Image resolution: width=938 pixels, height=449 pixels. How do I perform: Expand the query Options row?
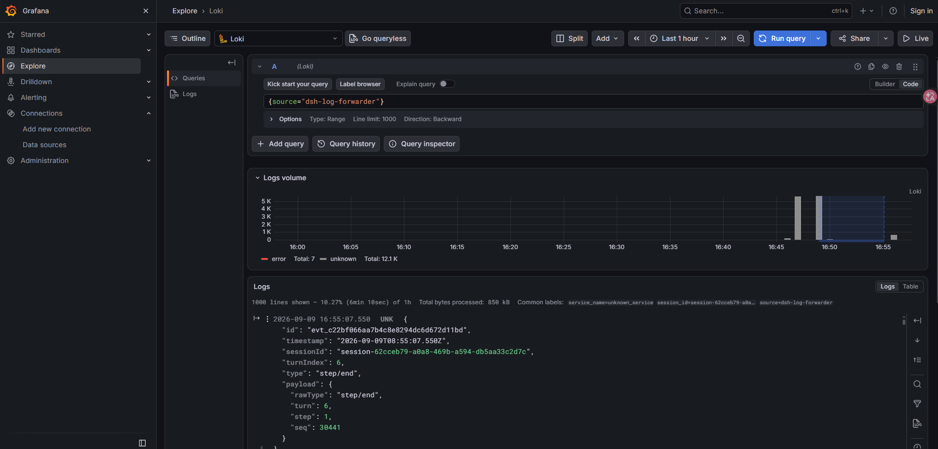[271, 119]
